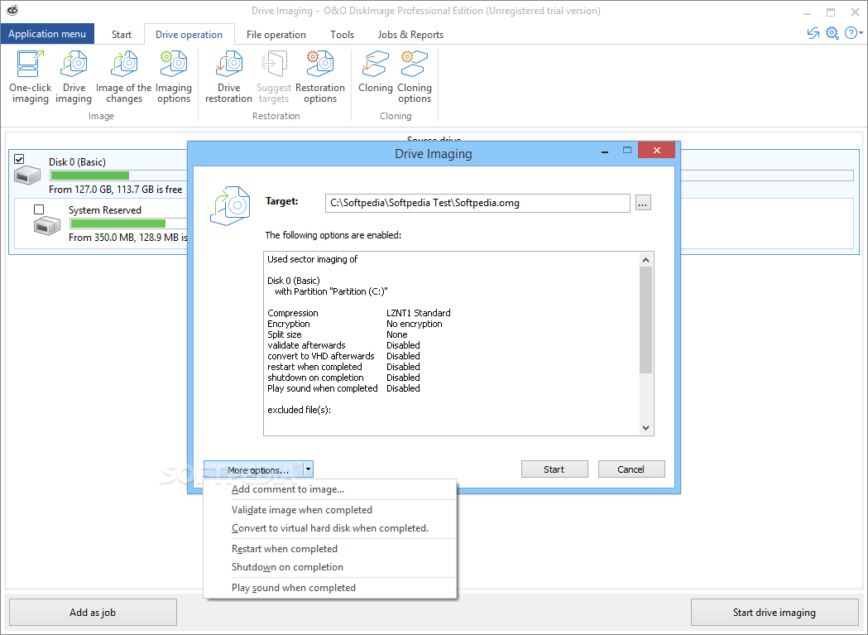Viewport: 868px width, 635px height.
Task: Click 'with Partition "Partition (C:)"' text
Action: [331, 291]
